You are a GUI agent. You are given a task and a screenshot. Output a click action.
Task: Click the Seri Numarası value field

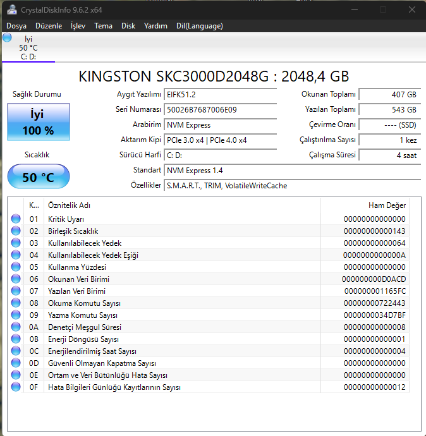click(x=220, y=109)
